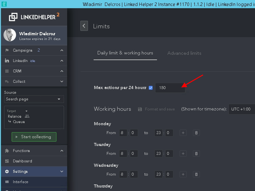Collapse the Campaigns section chevron
The image size is (255, 191).
point(62,50)
